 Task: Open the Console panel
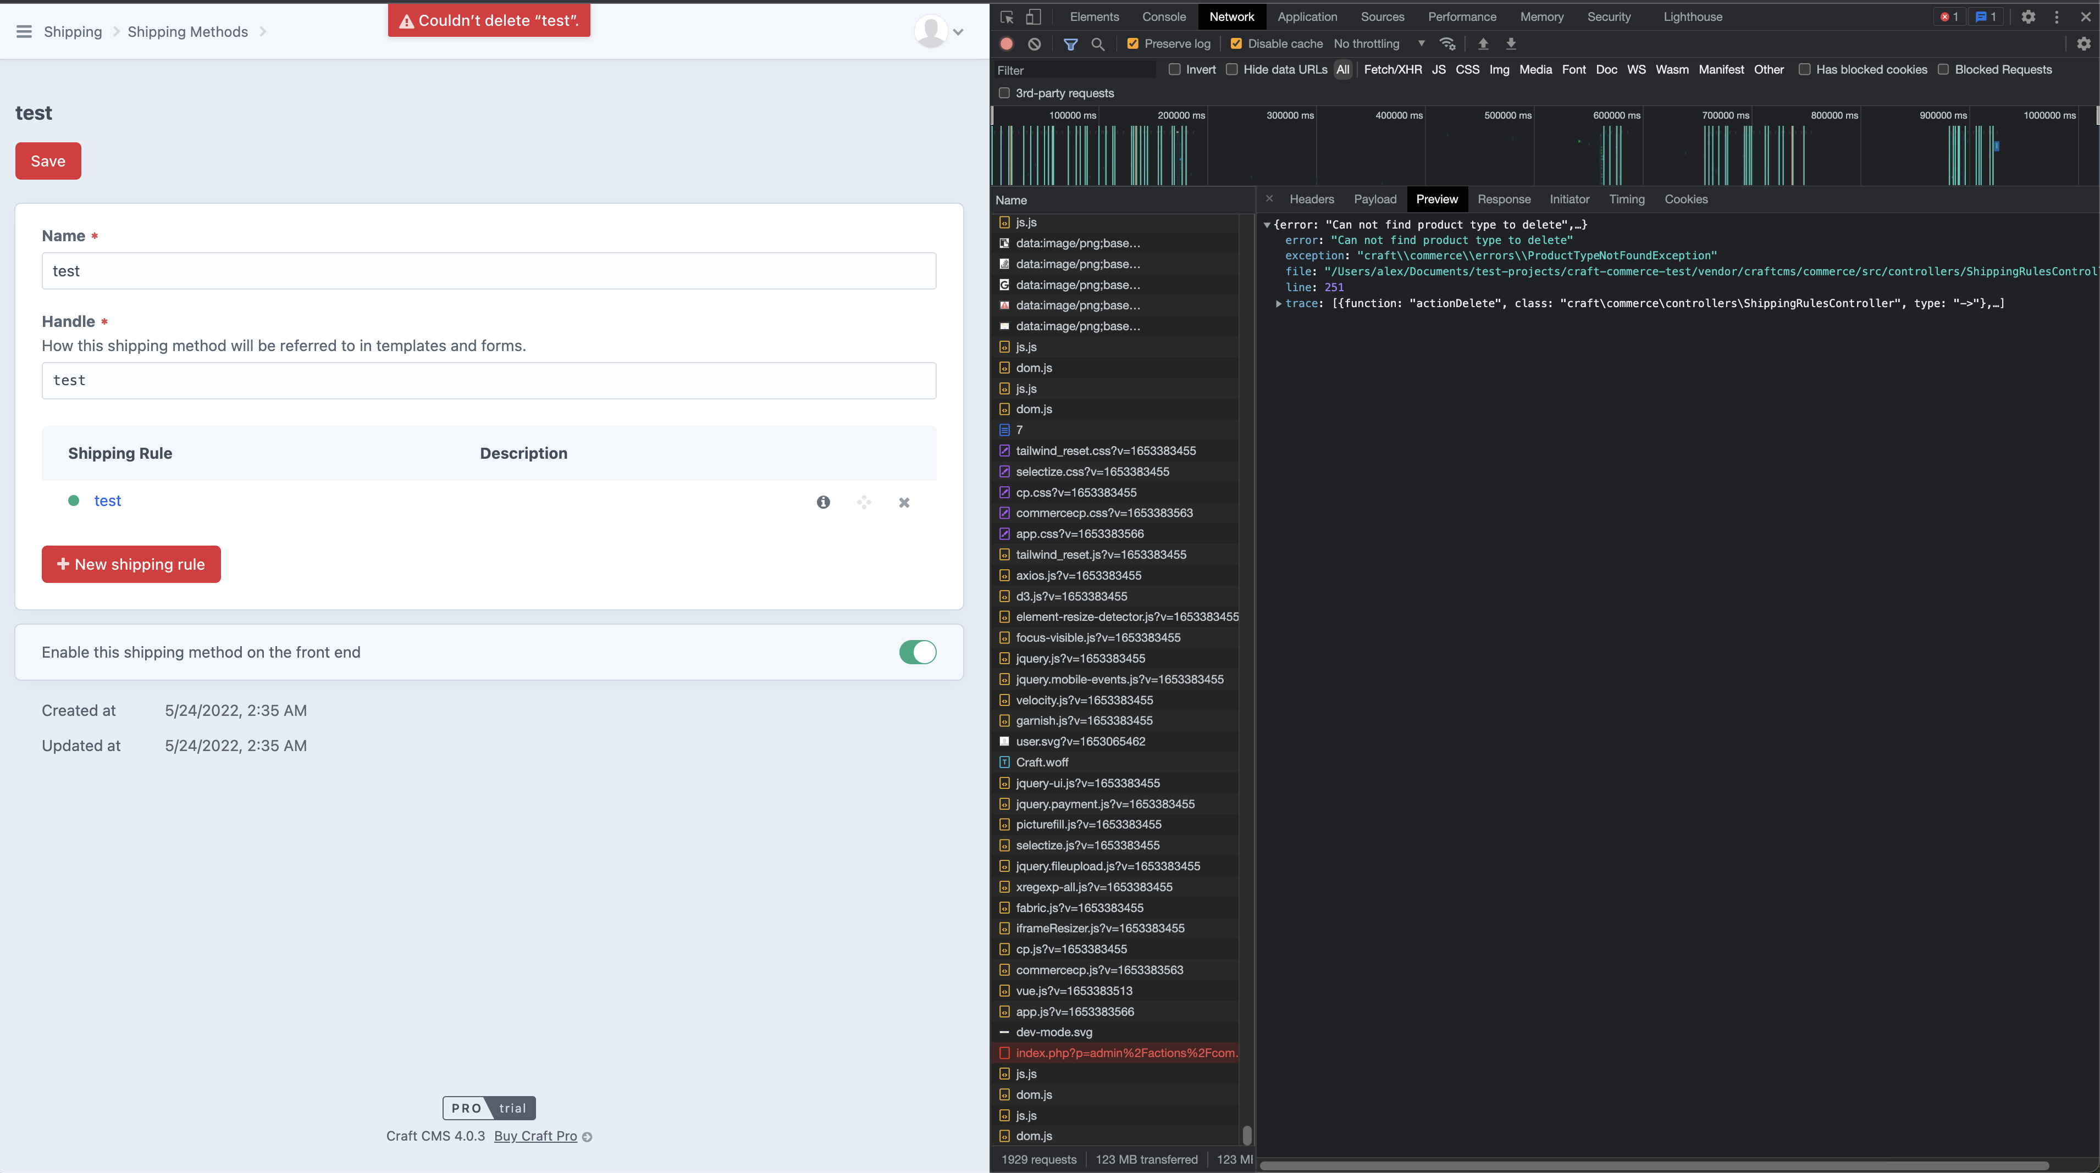pos(1163,16)
